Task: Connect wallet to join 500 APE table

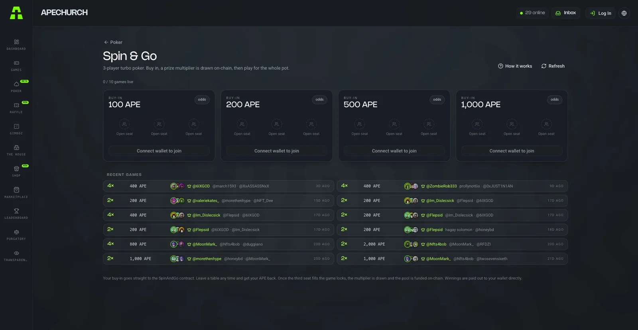Action: (394, 151)
